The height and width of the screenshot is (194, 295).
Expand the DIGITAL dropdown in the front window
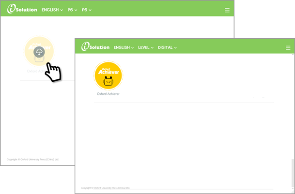pyautogui.click(x=167, y=47)
